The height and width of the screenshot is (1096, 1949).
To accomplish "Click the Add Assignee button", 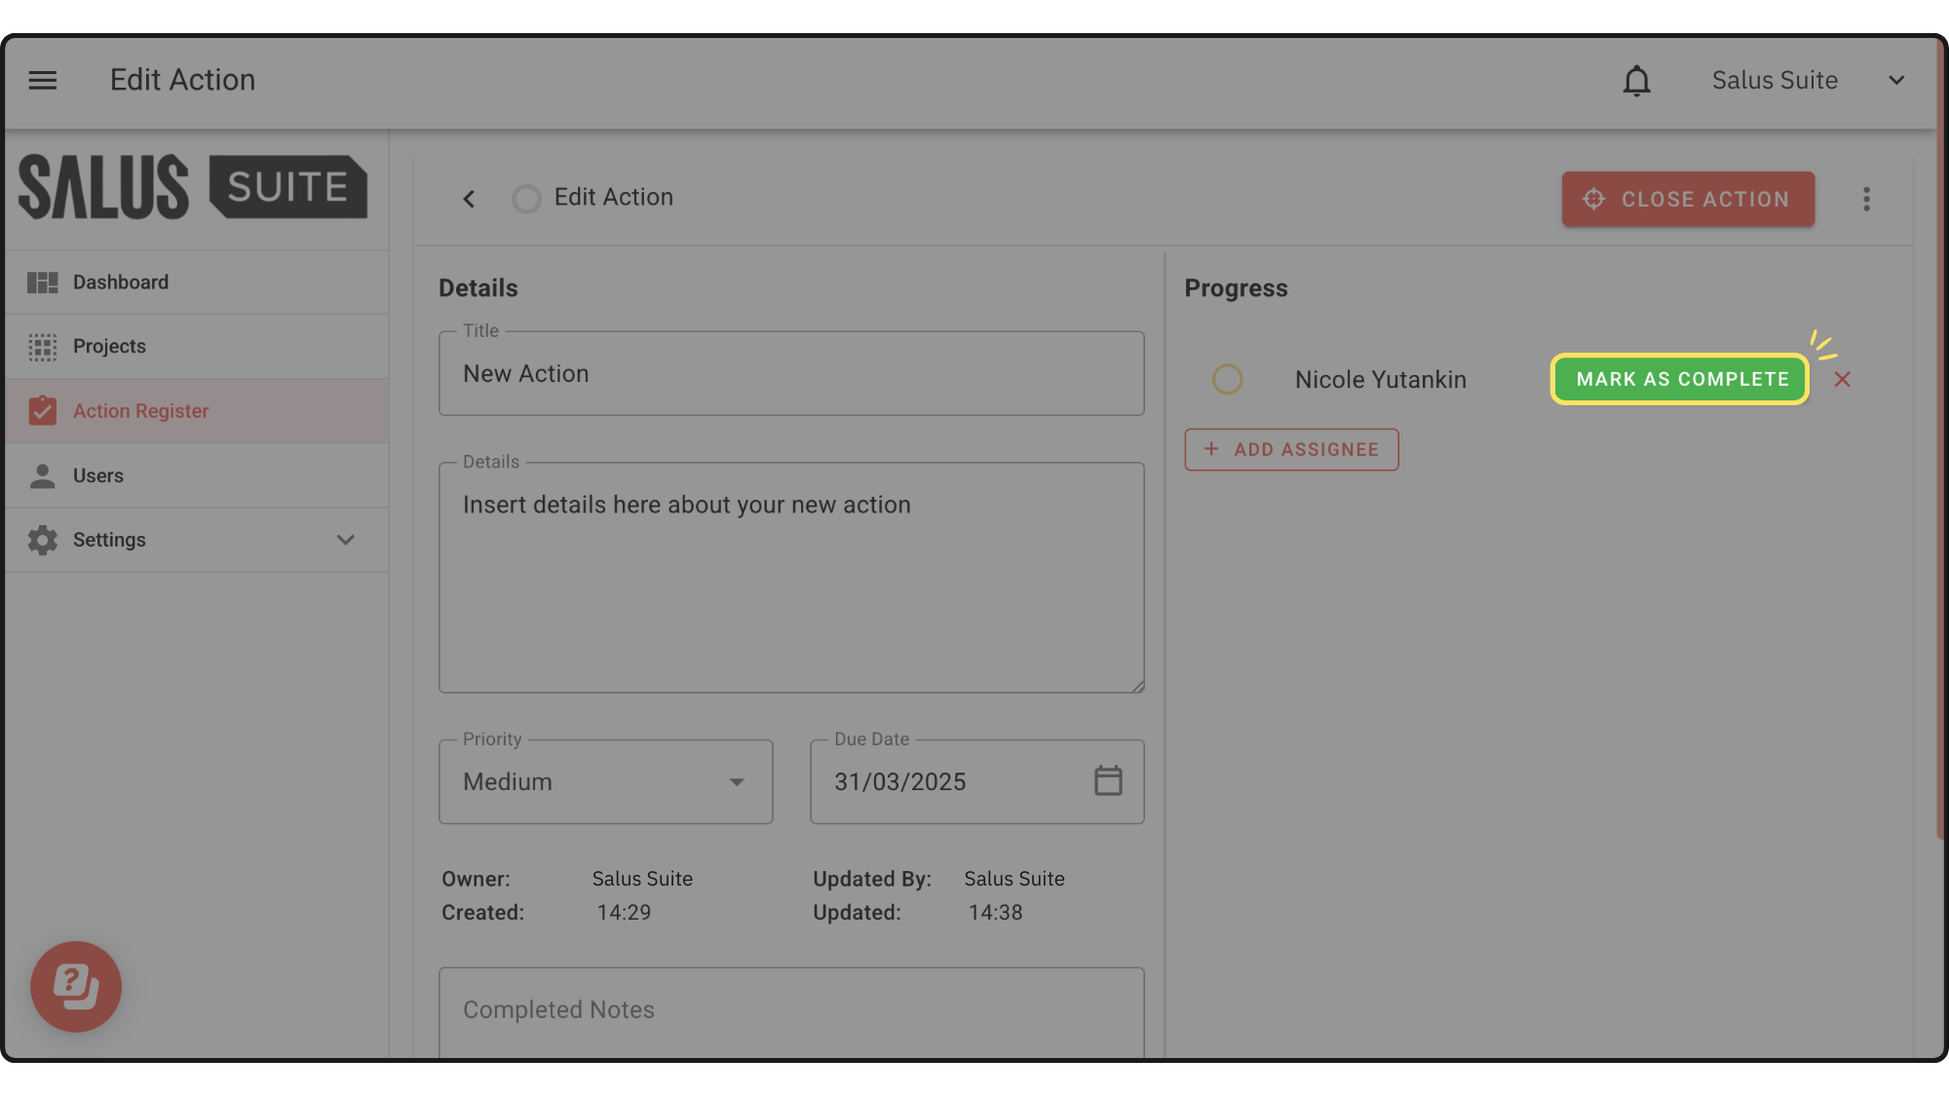I will click(x=1291, y=449).
